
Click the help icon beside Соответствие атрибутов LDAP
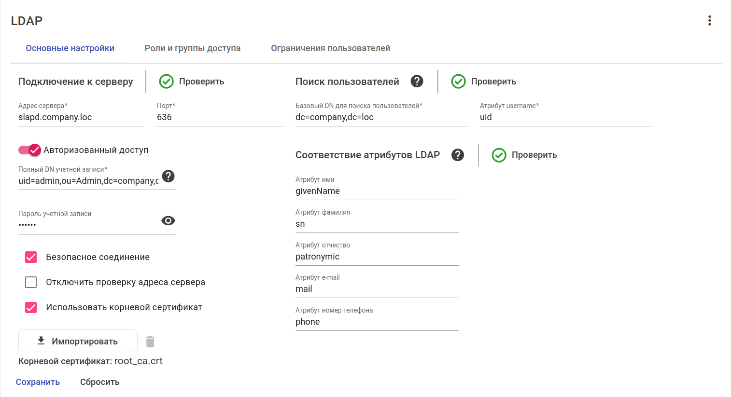coord(457,155)
